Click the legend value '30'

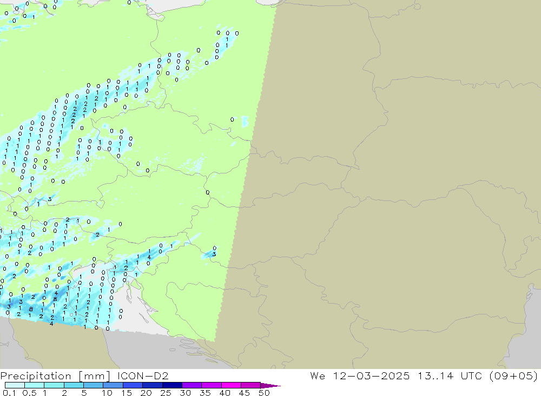point(185,393)
